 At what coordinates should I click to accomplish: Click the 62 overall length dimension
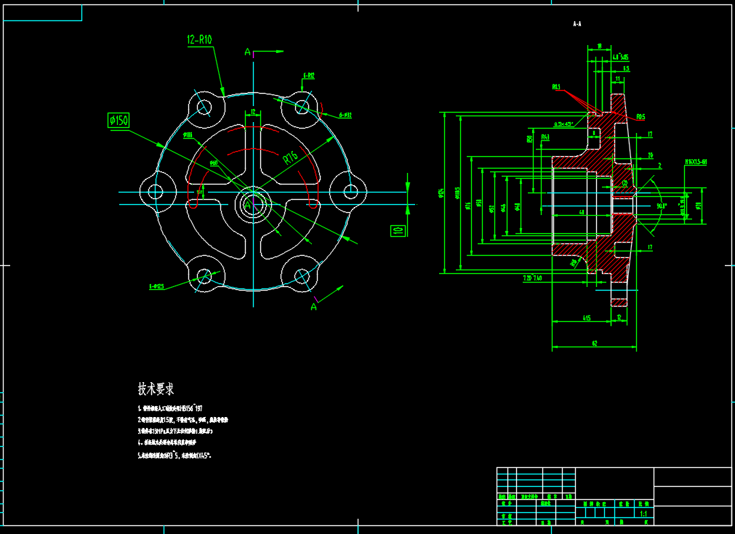pos(594,343)
